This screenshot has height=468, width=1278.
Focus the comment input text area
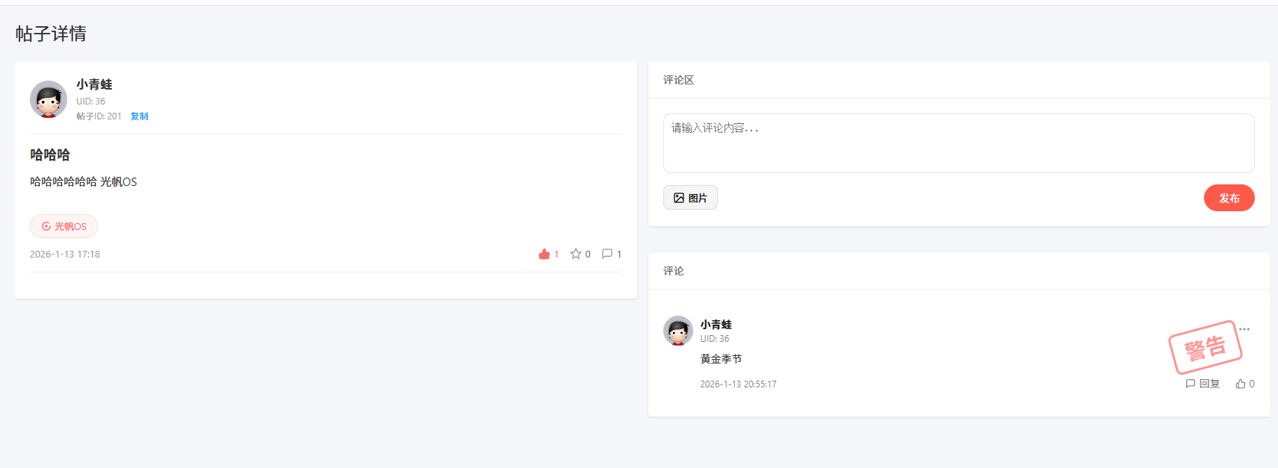[x=958, y=143]
